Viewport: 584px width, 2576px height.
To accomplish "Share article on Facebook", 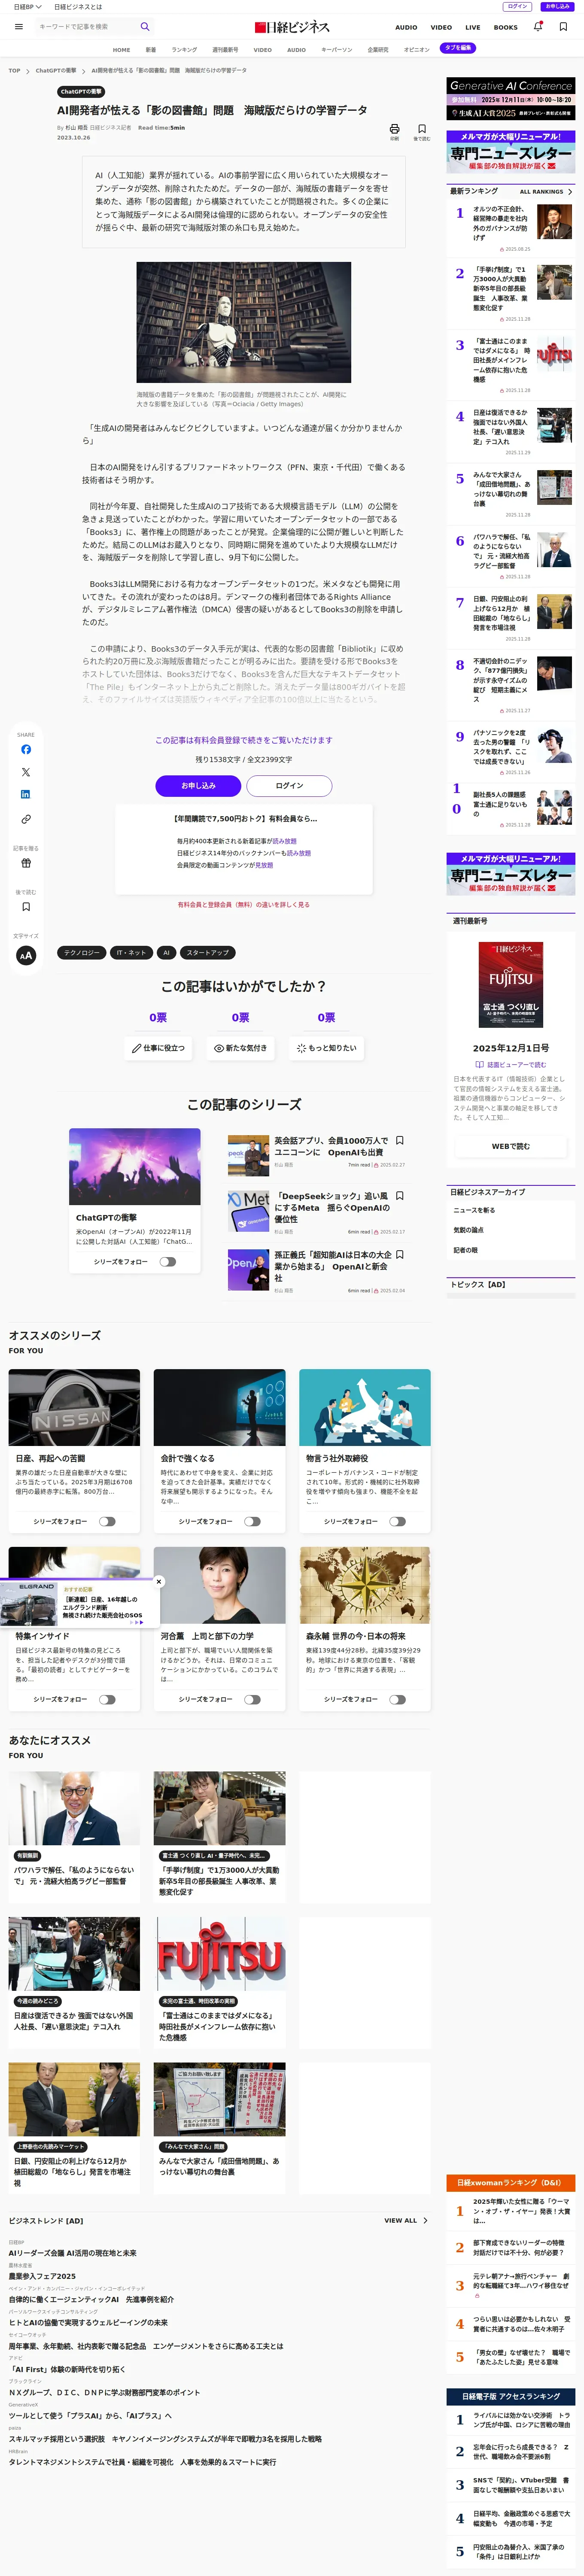I will [x=26, y=749].
